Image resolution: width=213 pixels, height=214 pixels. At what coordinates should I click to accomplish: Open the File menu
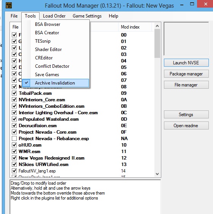14,16
